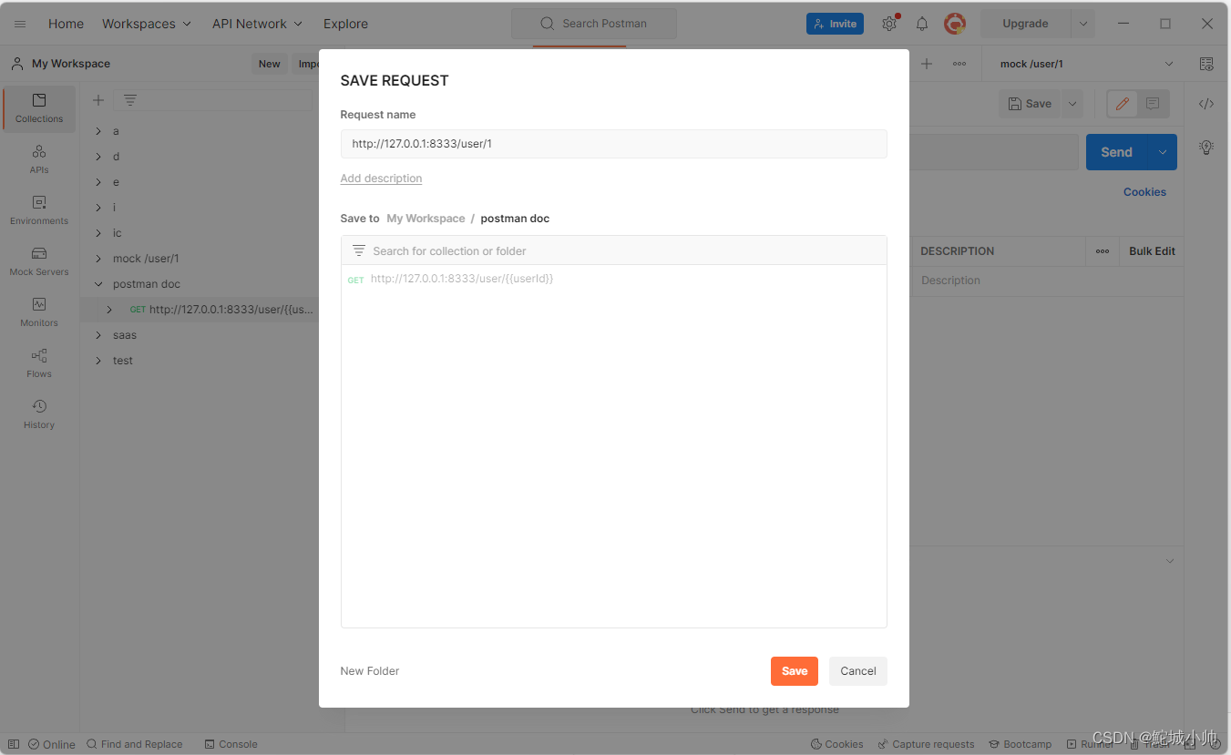Click the blue Send button

tap(1117, 152)
